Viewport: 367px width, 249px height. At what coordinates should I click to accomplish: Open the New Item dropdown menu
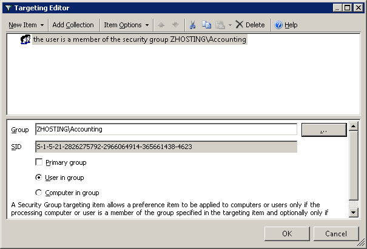coord(26,25)
